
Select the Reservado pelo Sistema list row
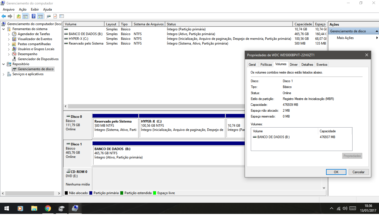(195, 43)
